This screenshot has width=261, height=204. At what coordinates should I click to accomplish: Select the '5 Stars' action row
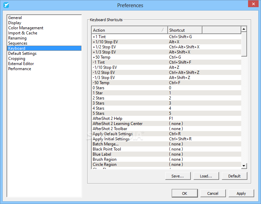point(167,113)
